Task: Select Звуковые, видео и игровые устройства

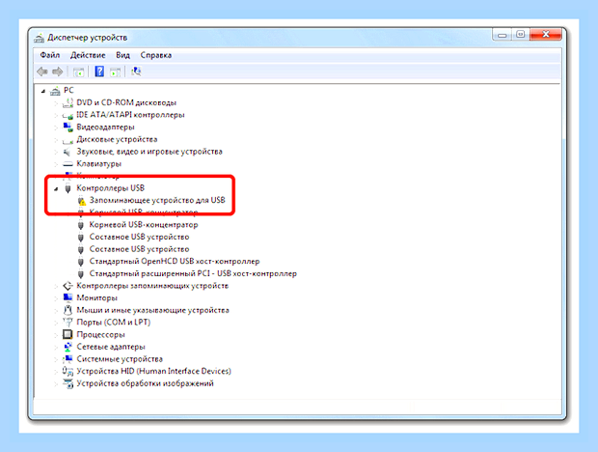Action: click(x=149, y=152)
